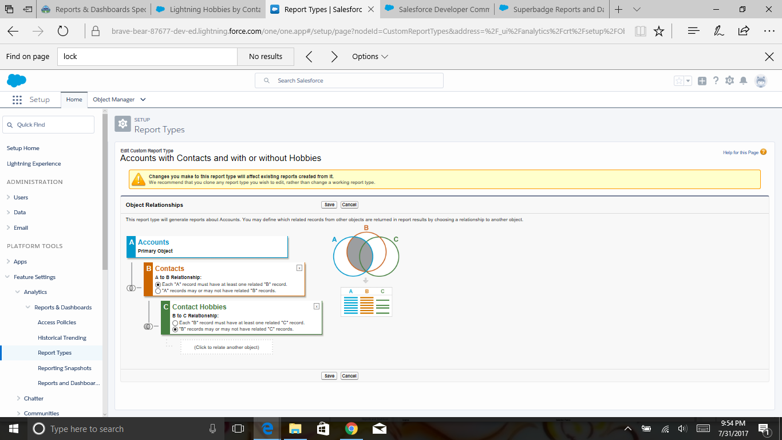Select 'Each A record must have' B radio

(x=159, y=284)
